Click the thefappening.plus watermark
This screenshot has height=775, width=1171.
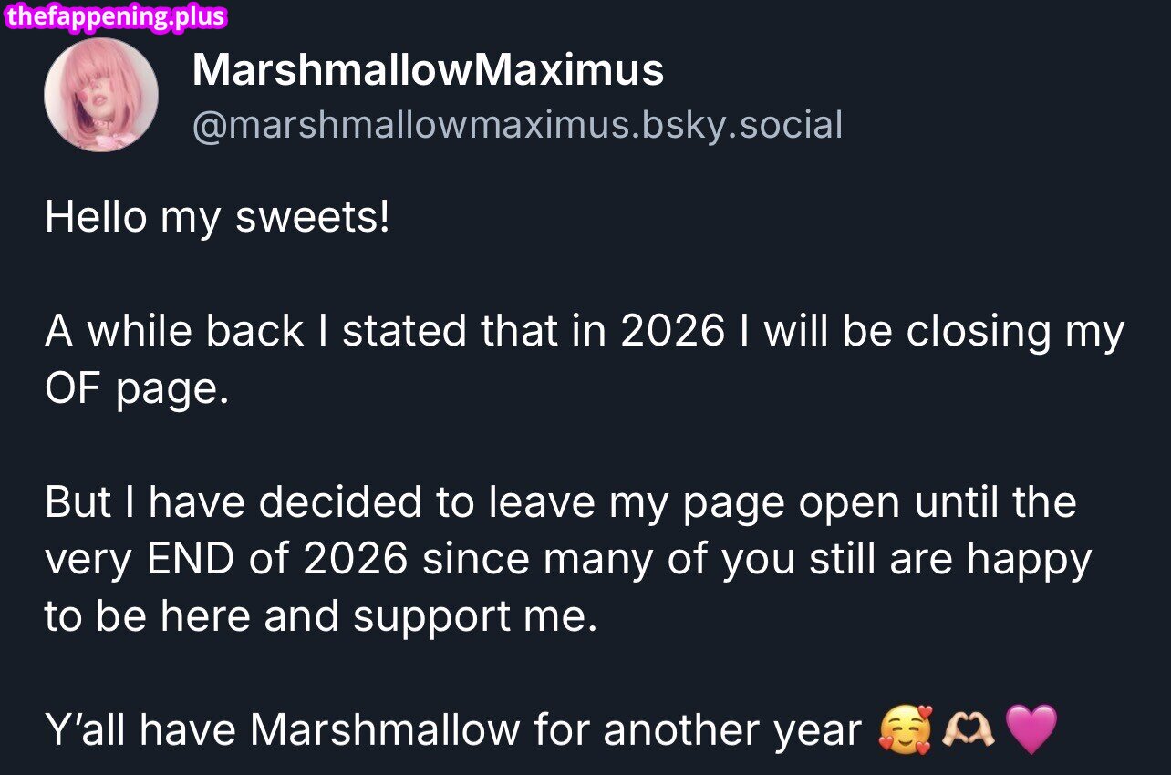[x=115, y=16]
